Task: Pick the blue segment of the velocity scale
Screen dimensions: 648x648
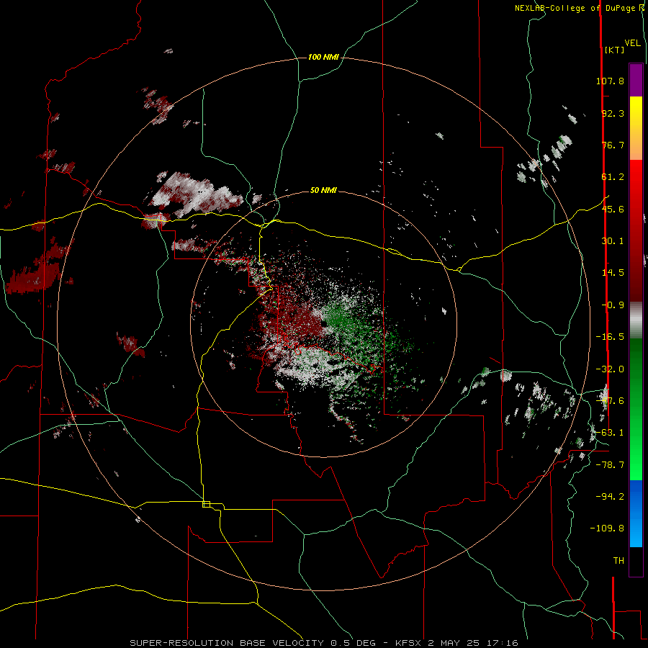Action: click(636, 513)
